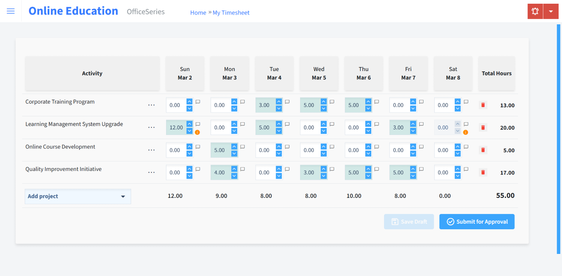The image size is (562, 276).
Task: Open comment bubble on Corporate Training Tuesday entry
Action: (287, 101)
